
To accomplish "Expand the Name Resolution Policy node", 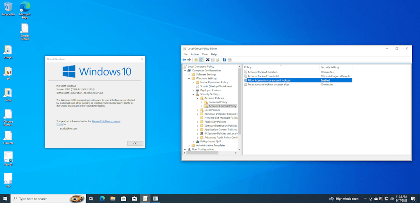I will (194, 82).
